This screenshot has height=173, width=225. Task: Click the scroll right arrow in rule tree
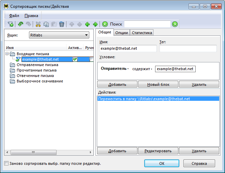coord(90,152)
